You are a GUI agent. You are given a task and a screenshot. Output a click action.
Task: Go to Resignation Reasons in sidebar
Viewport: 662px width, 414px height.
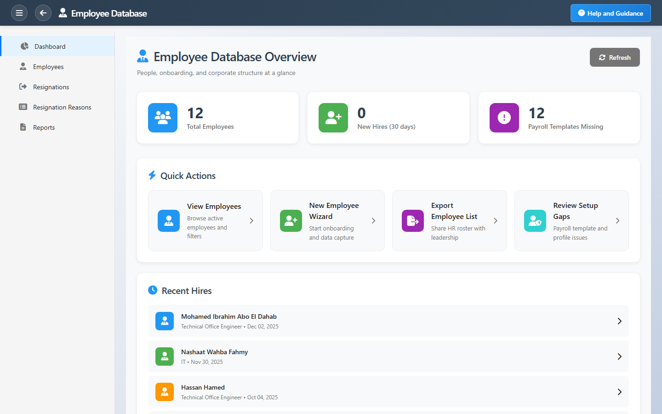coord(62,107)
